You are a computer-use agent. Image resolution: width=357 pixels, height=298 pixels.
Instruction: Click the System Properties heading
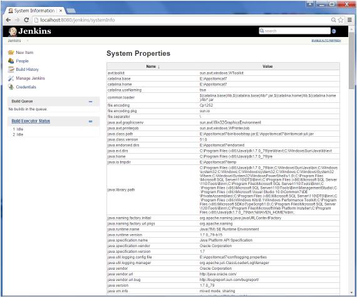tap(138, 53)
